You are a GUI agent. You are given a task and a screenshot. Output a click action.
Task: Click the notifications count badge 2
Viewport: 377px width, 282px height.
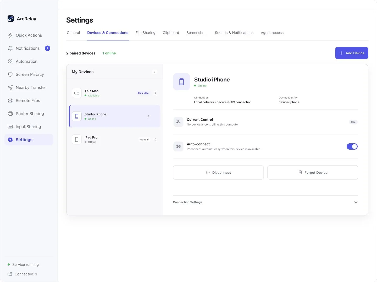(47, 48)
